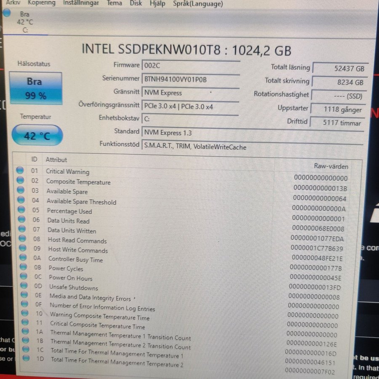Image resolution: width=379 pixels, height=379 pixels.
Task: Open the Disk menu
Action: tap(136, 3)
